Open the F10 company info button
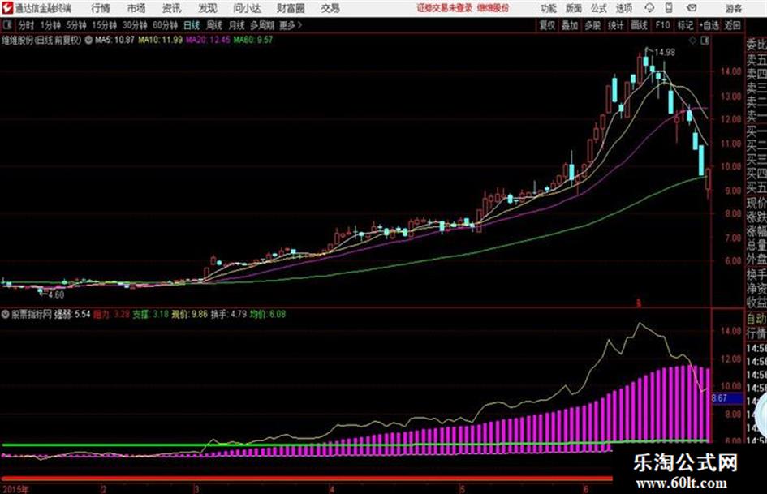Image resolution: width=767 pixels, height=494 pixels. [x=662, y=25]
